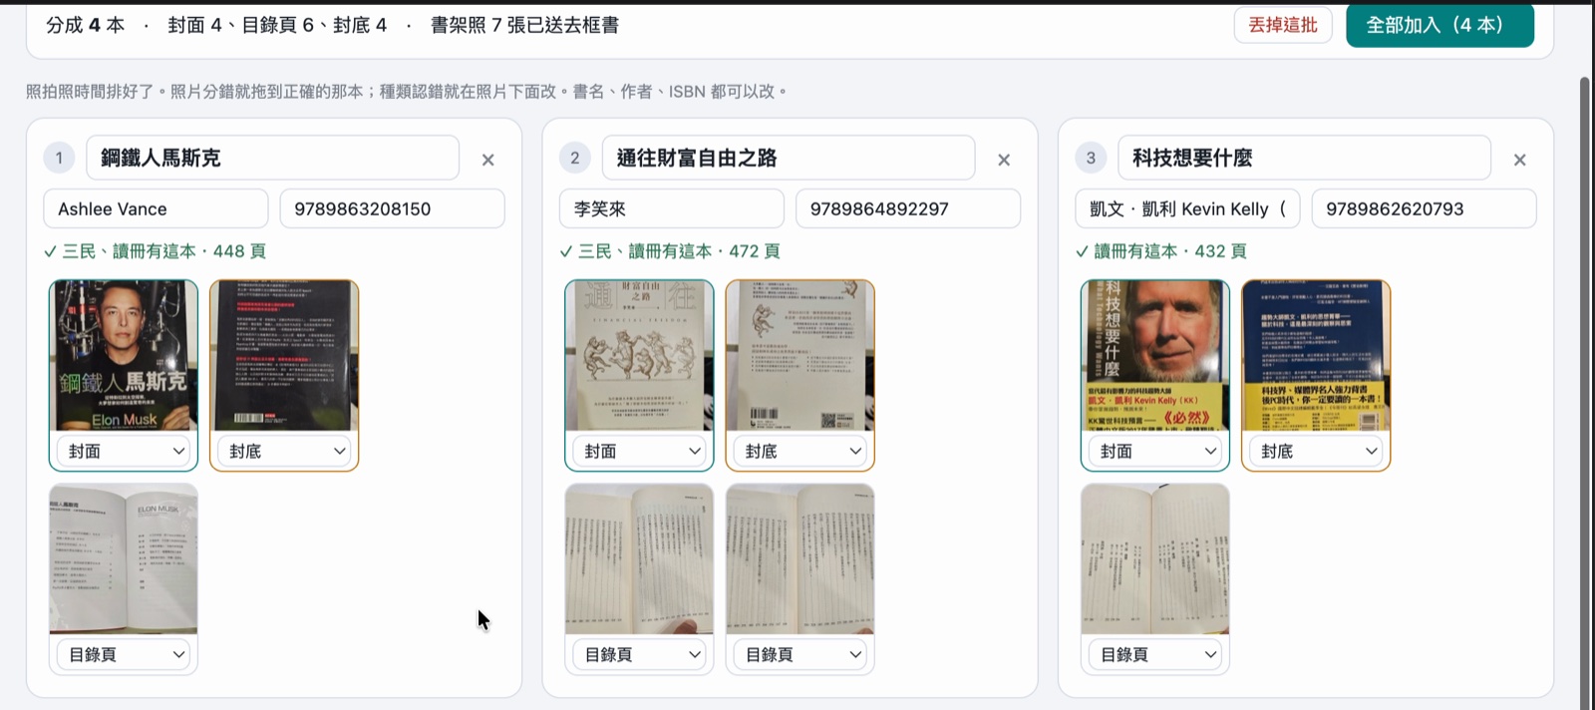Screen dimensions: 1595x710
Task: Open 封底 dropdown in book 2 card
Action: coord(799,451)
